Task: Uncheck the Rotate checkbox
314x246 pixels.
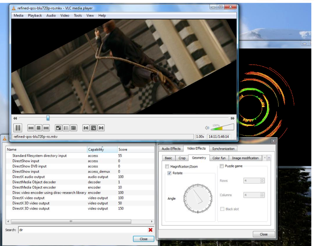Action: tap(169, 173)
